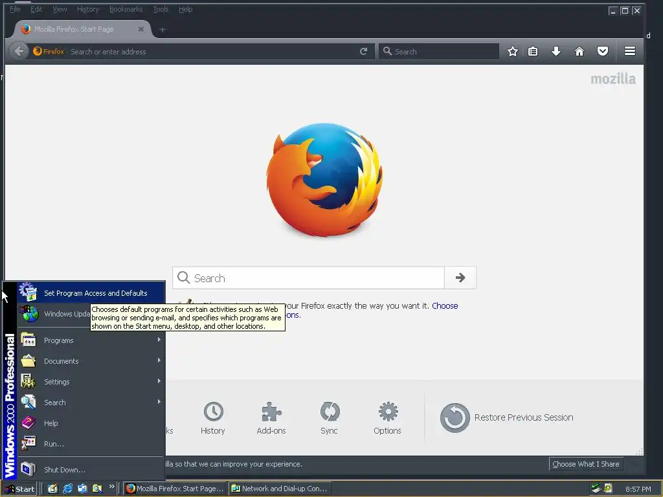Click the search folder Quick Launch icon
Viewport: 663px width, 497px height.
tap(97, 489)
